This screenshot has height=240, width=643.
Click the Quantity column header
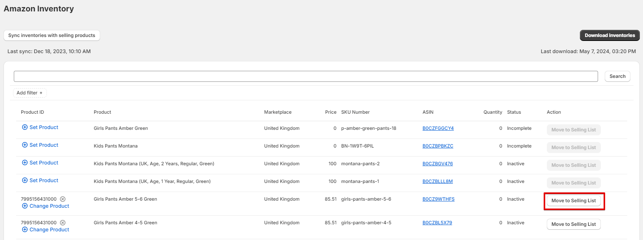click(x=493, y=112)
